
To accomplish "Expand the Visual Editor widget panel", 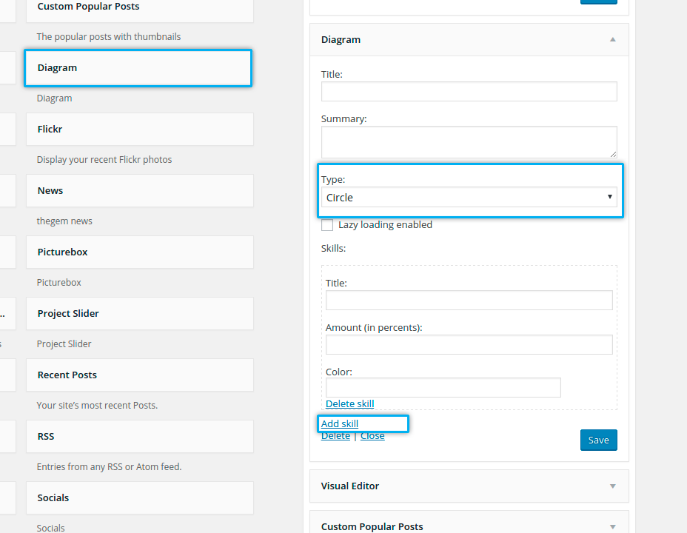I will tap(612, 486).
